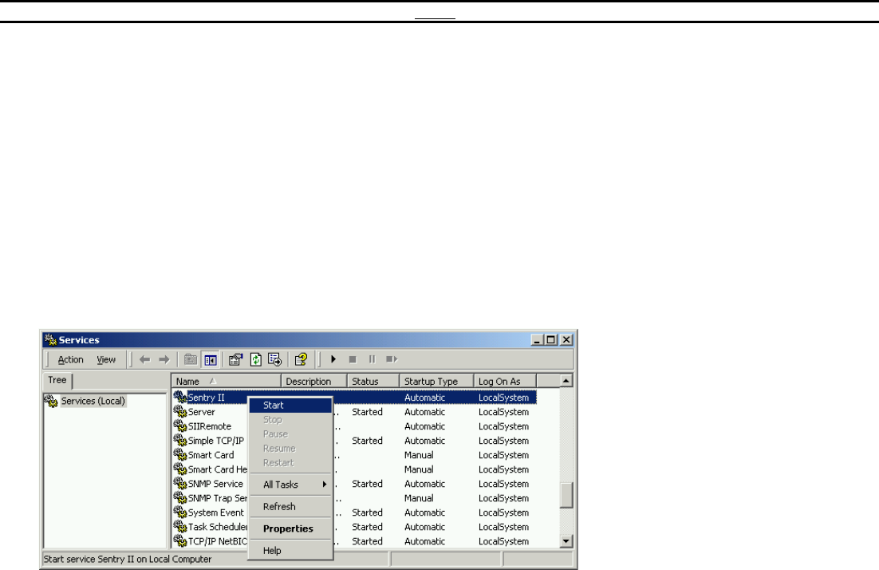Open the View menu

coord(106,360)
